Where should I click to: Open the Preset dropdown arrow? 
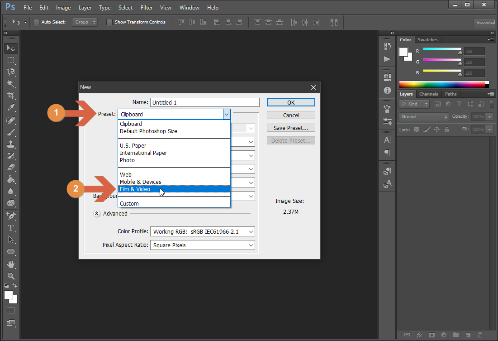tap(227, 114)
